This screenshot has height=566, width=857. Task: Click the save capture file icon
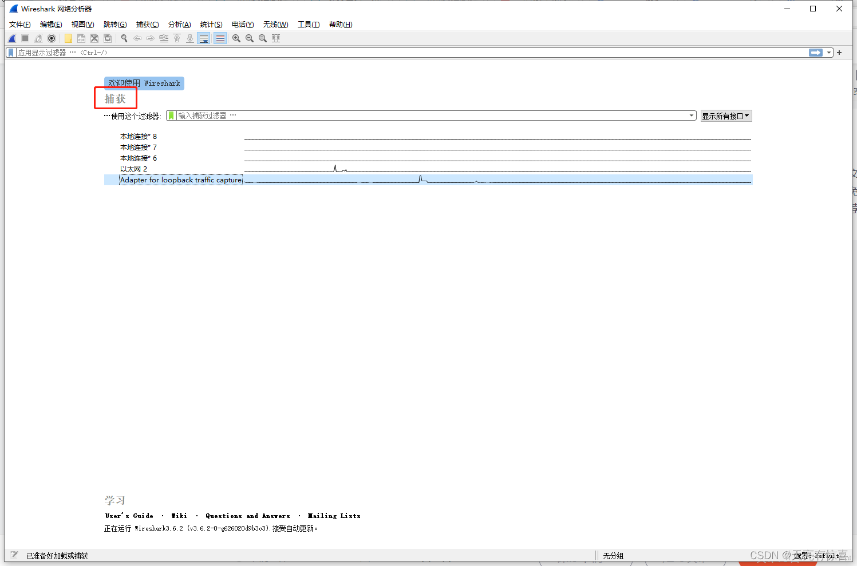81,38
